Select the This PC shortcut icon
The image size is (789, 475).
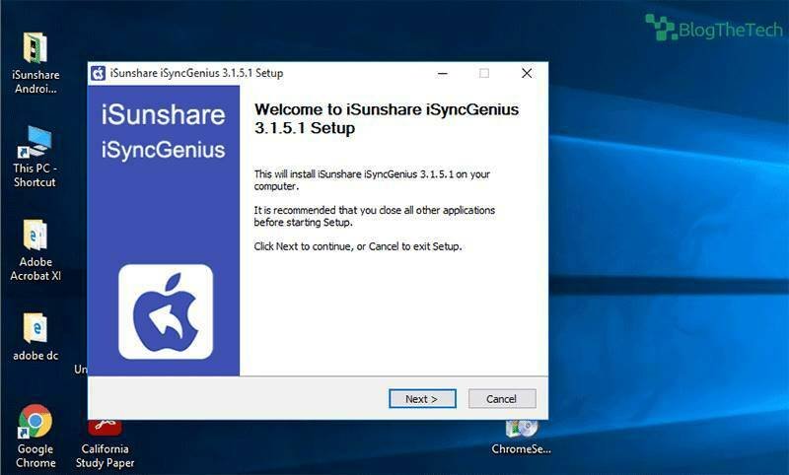[x=36, y=143]
